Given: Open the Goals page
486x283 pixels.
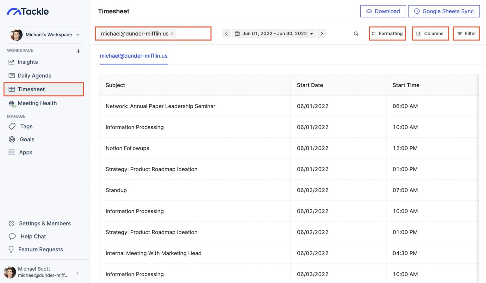Looking at the screenshot, I should 27,139.
